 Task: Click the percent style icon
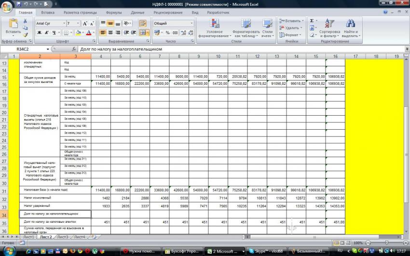click(167, 33)
